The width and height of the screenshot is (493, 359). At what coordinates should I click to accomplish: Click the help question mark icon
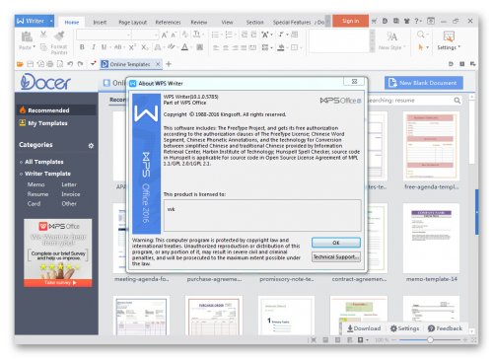point(417,21)
